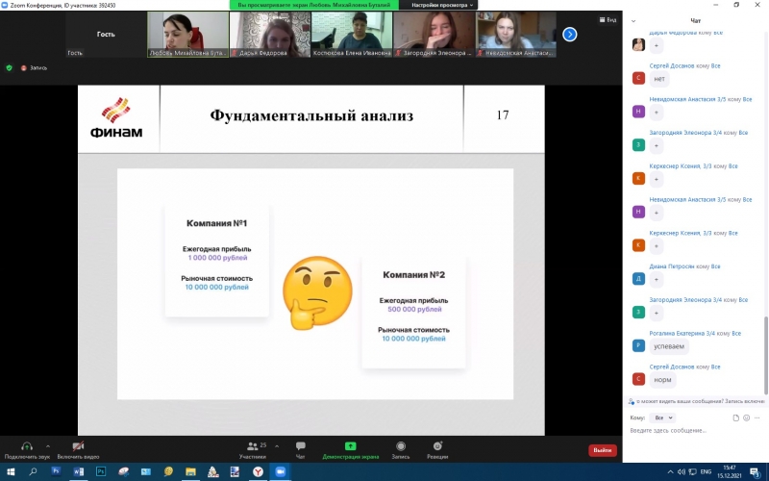Click the crossed camera icon to start video
Image resolution: width=769 pixels, height=481 pixels.
(x=78, y=446)
